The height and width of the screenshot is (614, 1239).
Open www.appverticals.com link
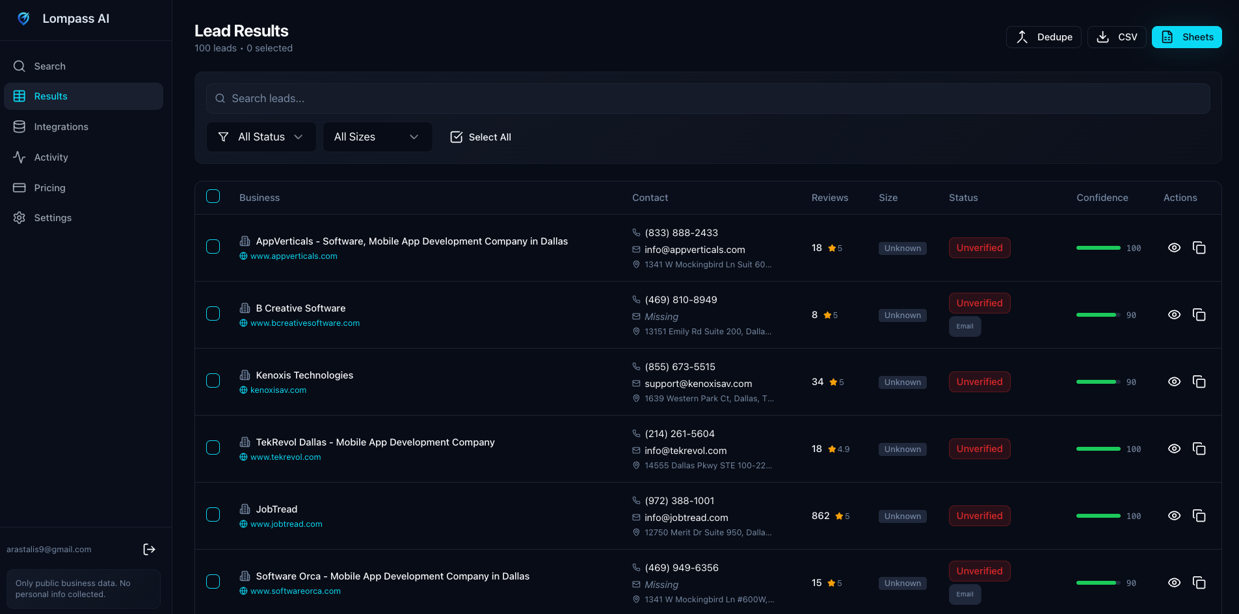pos(294,256)
